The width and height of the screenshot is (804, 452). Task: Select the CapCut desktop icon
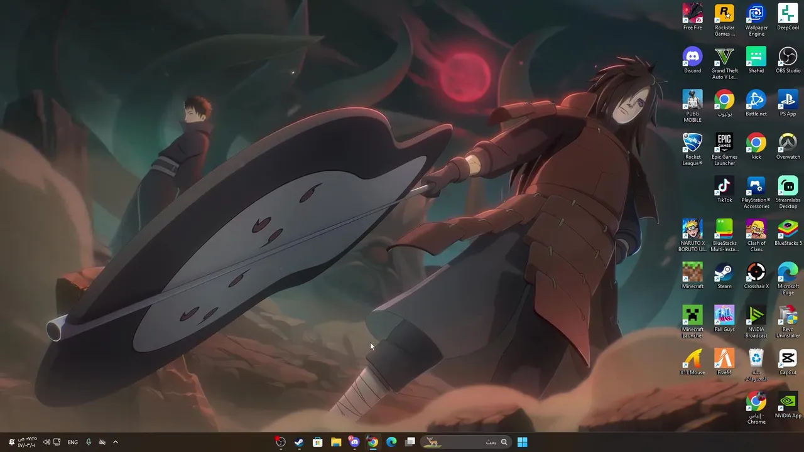click(788, 363)
